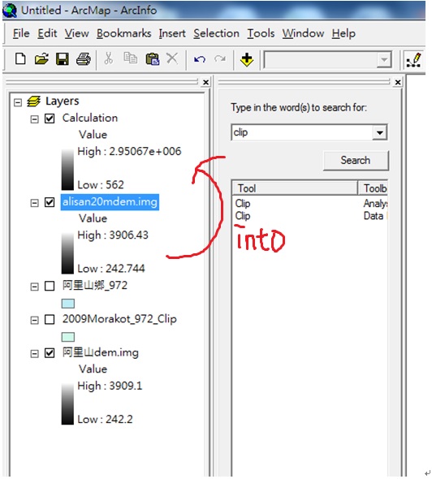Click the Redo arrow icon

pos(220,58)
